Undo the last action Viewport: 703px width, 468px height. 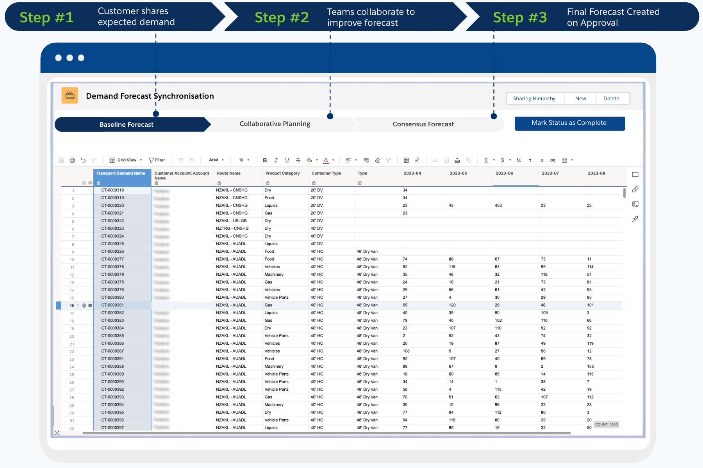[83, 160]
